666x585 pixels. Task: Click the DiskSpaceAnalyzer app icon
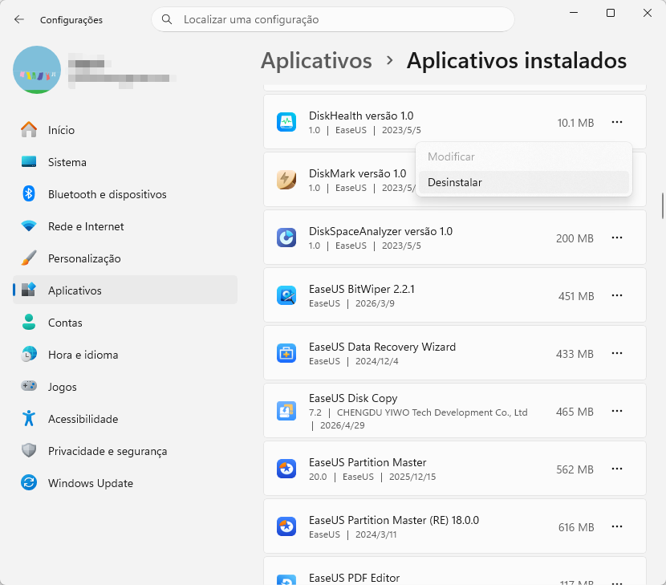tap(286, 238)
